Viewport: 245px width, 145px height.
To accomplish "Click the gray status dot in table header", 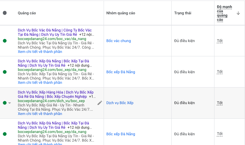I will (5, 13).
